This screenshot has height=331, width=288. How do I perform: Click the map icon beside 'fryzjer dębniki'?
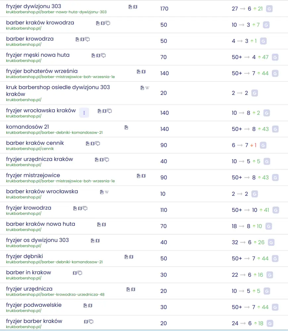tap(131, 257)
